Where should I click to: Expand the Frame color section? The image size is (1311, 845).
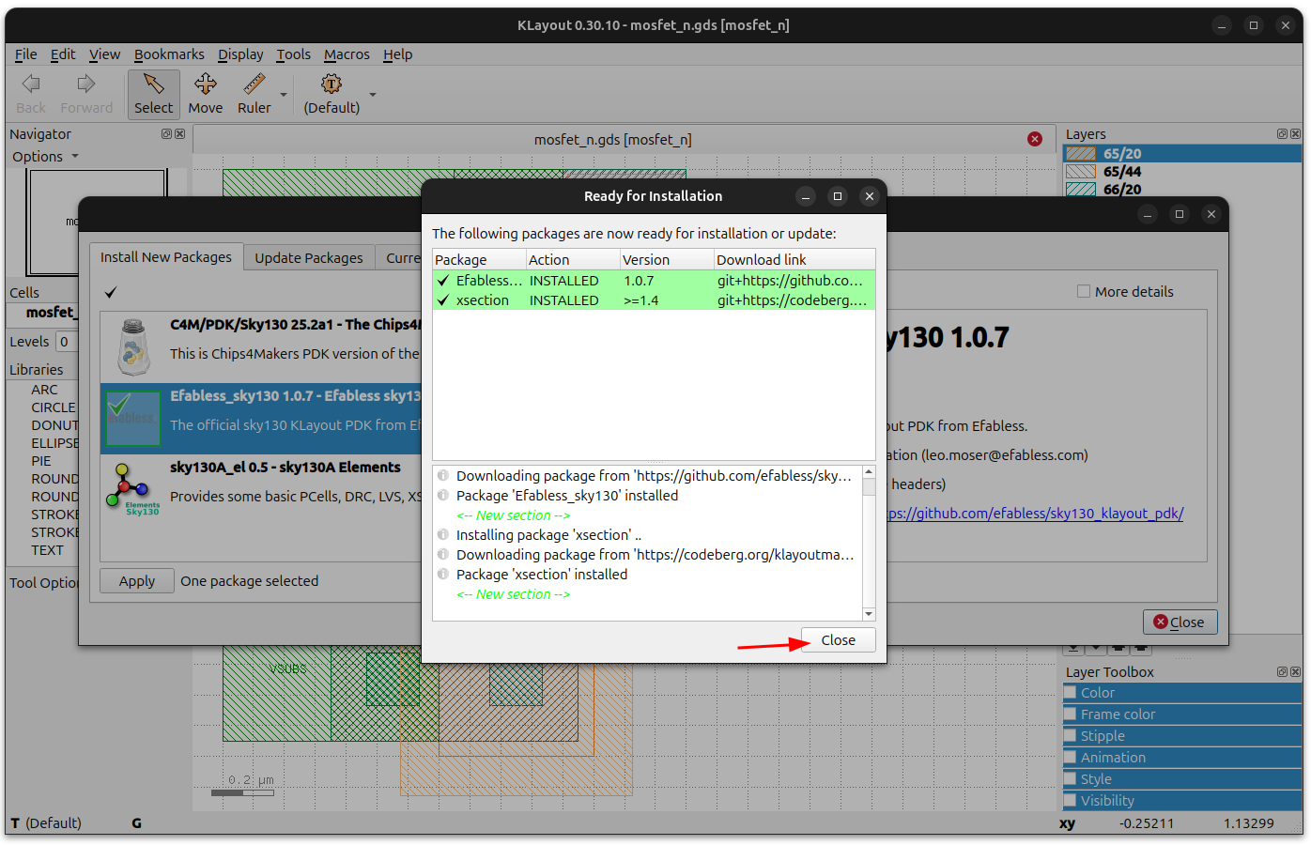[1182, 714]
